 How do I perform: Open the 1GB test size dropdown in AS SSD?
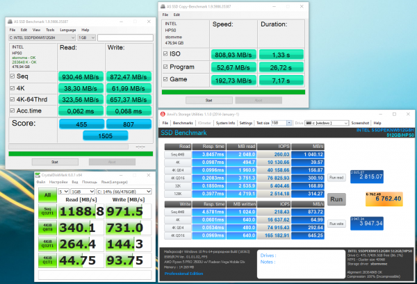(86, 37)
